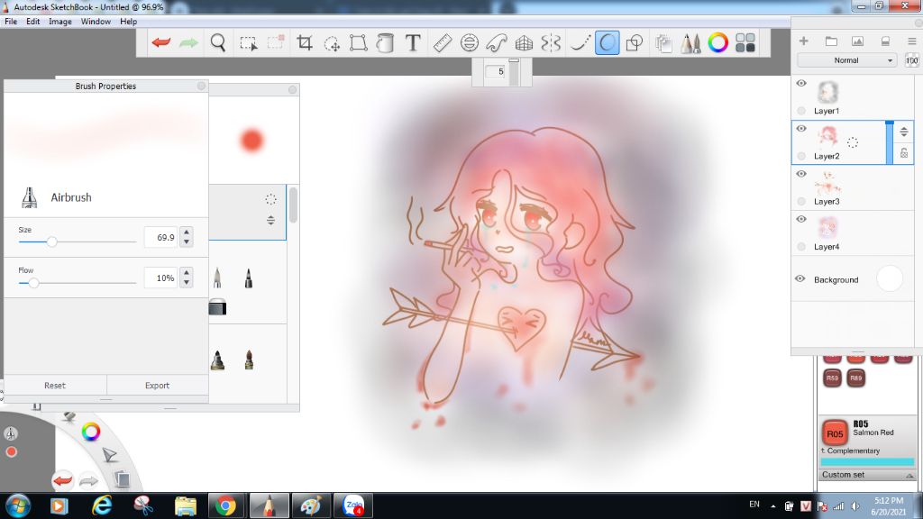
Task: Hide Layer4 with its eye icon
Action: tap(801, 219)
